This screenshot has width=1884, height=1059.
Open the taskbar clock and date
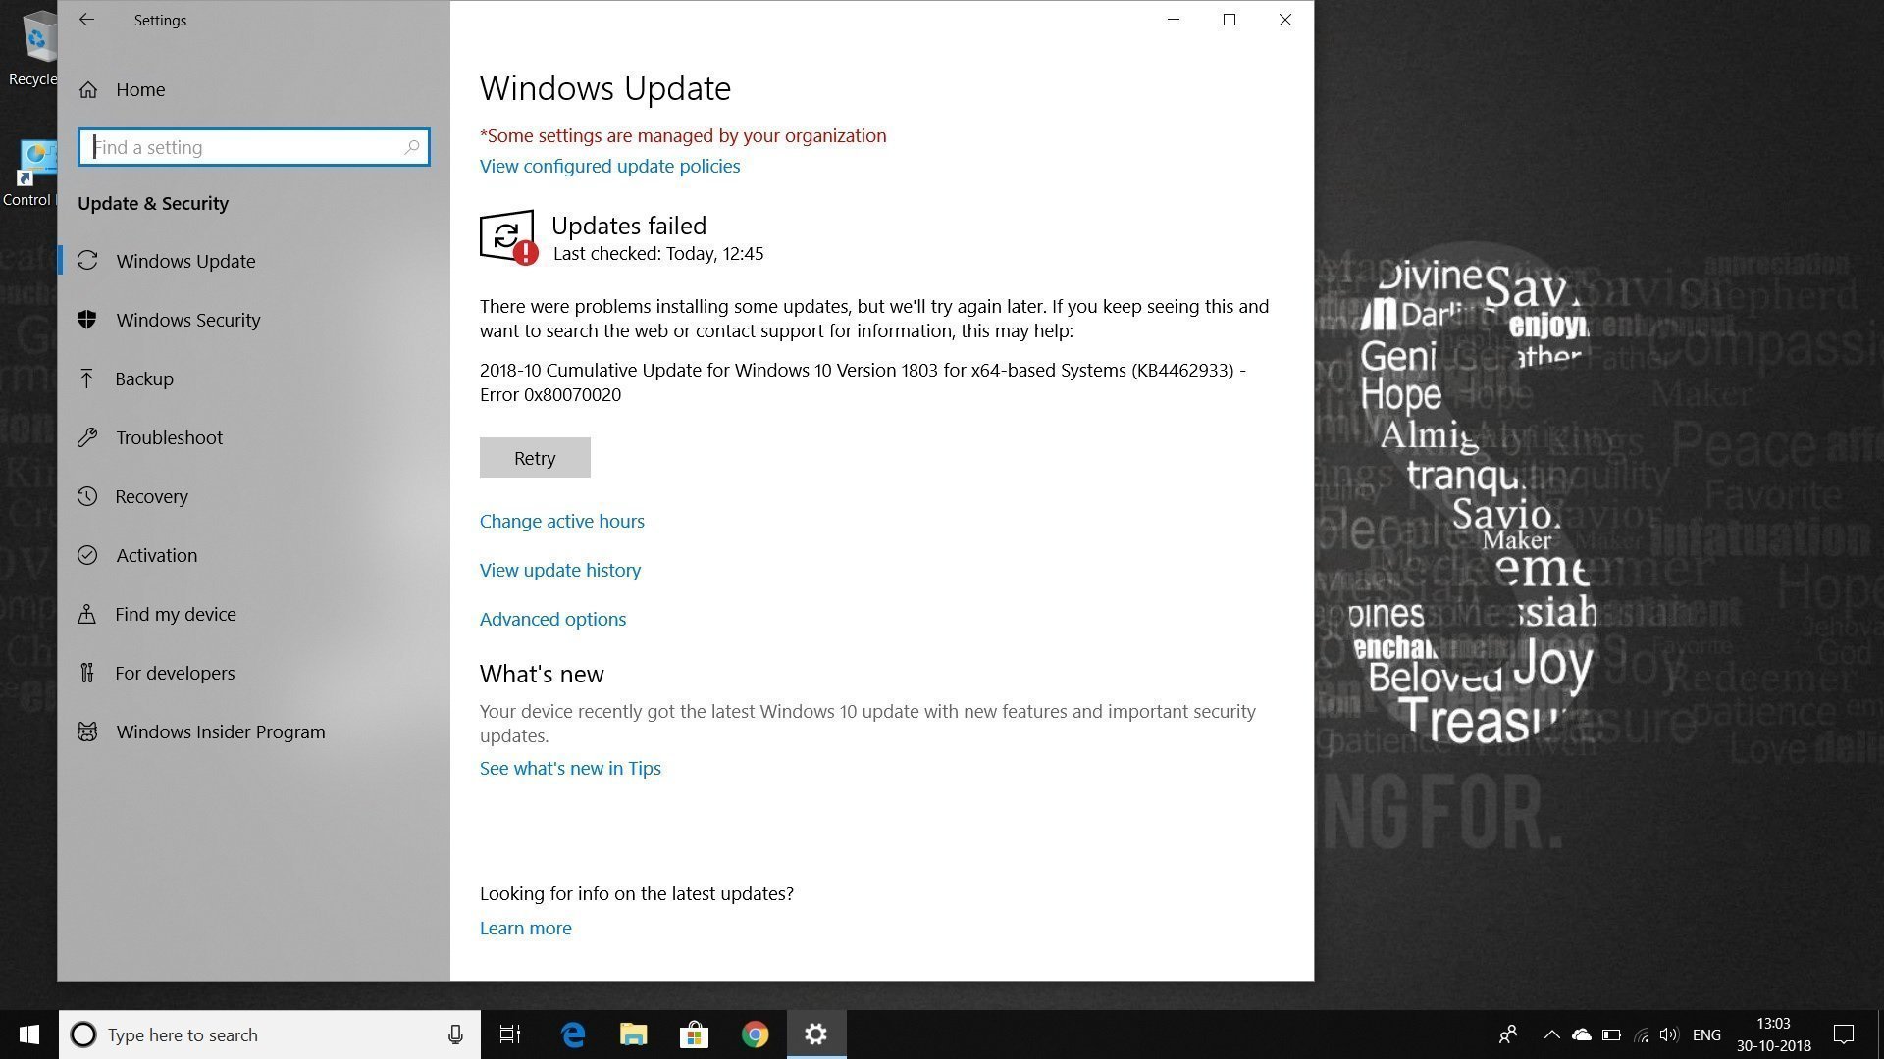click(1774, 1034)
